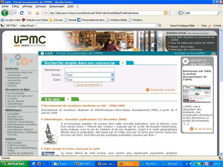The image size is (223, 167).
Task: Open the Index (Tous) dropdown
Action: click(x=27, y=26)
